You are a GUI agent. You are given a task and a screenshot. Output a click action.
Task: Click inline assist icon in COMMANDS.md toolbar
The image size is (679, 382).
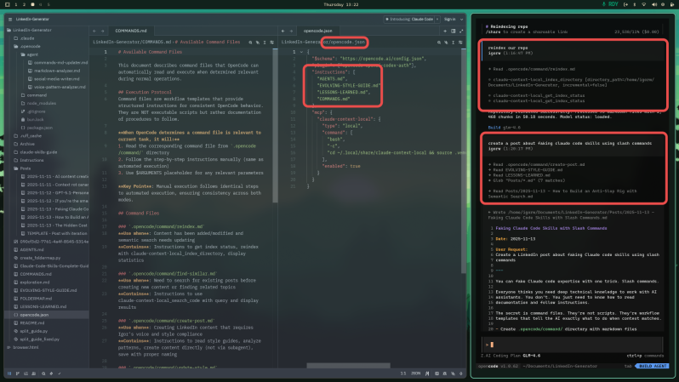[258, 43]
